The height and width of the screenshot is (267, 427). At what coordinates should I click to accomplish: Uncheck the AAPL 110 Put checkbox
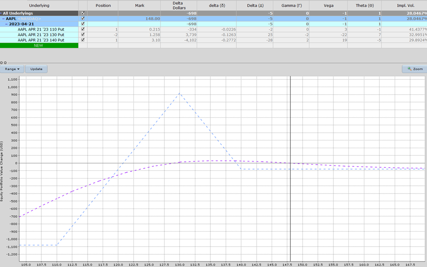(82, 29)
